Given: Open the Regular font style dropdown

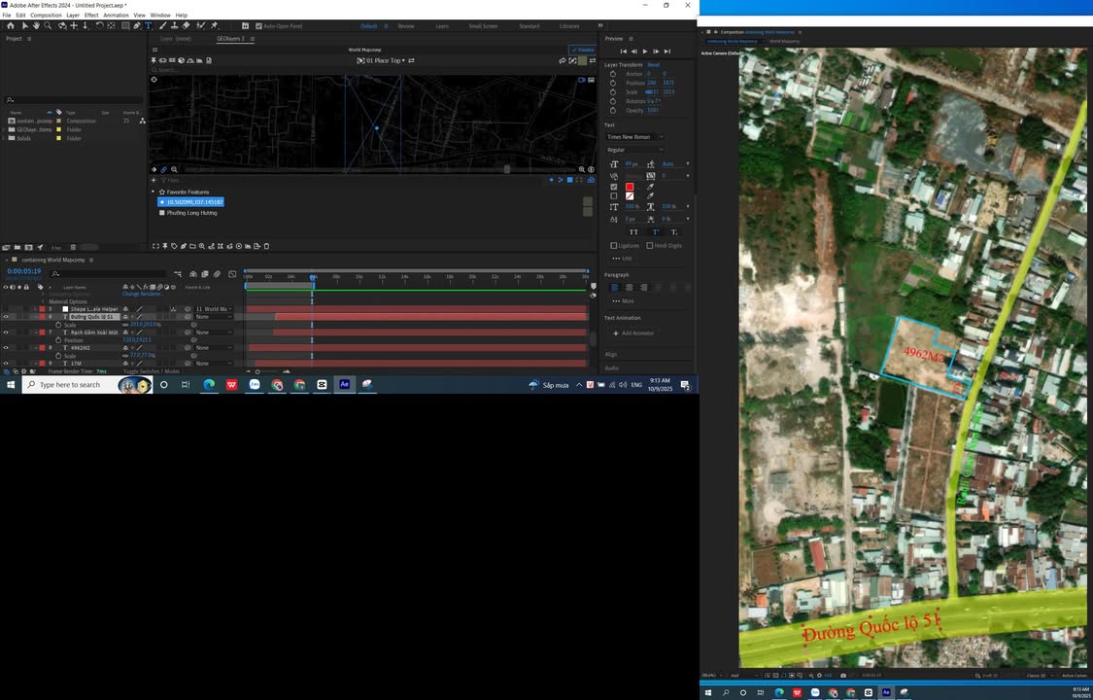Looking at the screenshot, I should [635, 150].
